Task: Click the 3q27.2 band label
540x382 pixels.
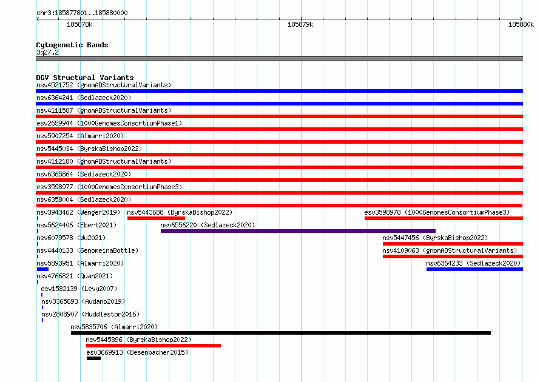Action: pyautogui.click(x=47, y=52)
